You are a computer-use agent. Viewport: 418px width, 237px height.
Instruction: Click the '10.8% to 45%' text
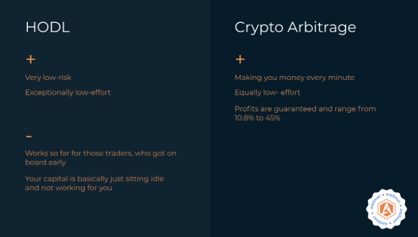click(257, 118)
